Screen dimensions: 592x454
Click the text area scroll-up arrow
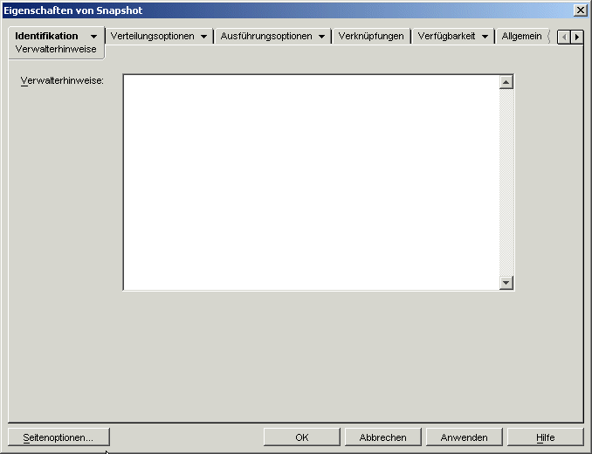point(506,82)
